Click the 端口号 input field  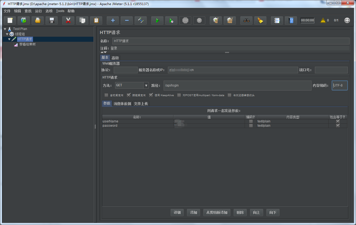click(331, 70)
